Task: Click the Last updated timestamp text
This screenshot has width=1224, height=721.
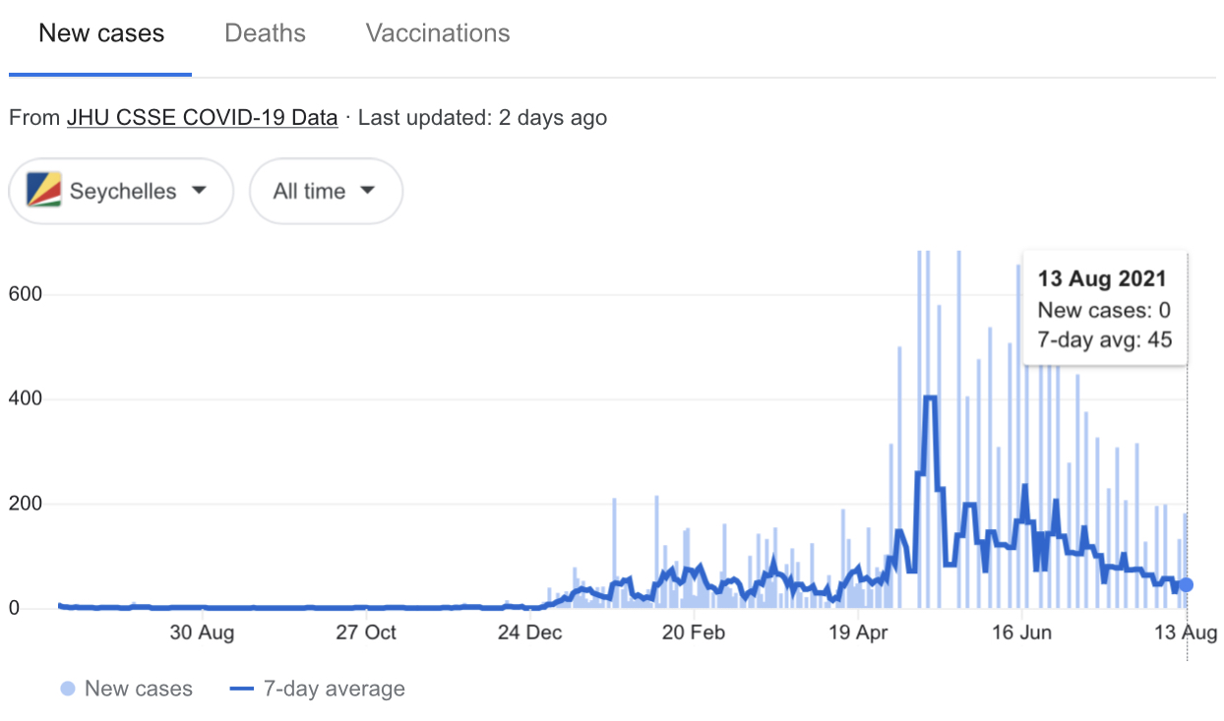Action: (482, 118)
